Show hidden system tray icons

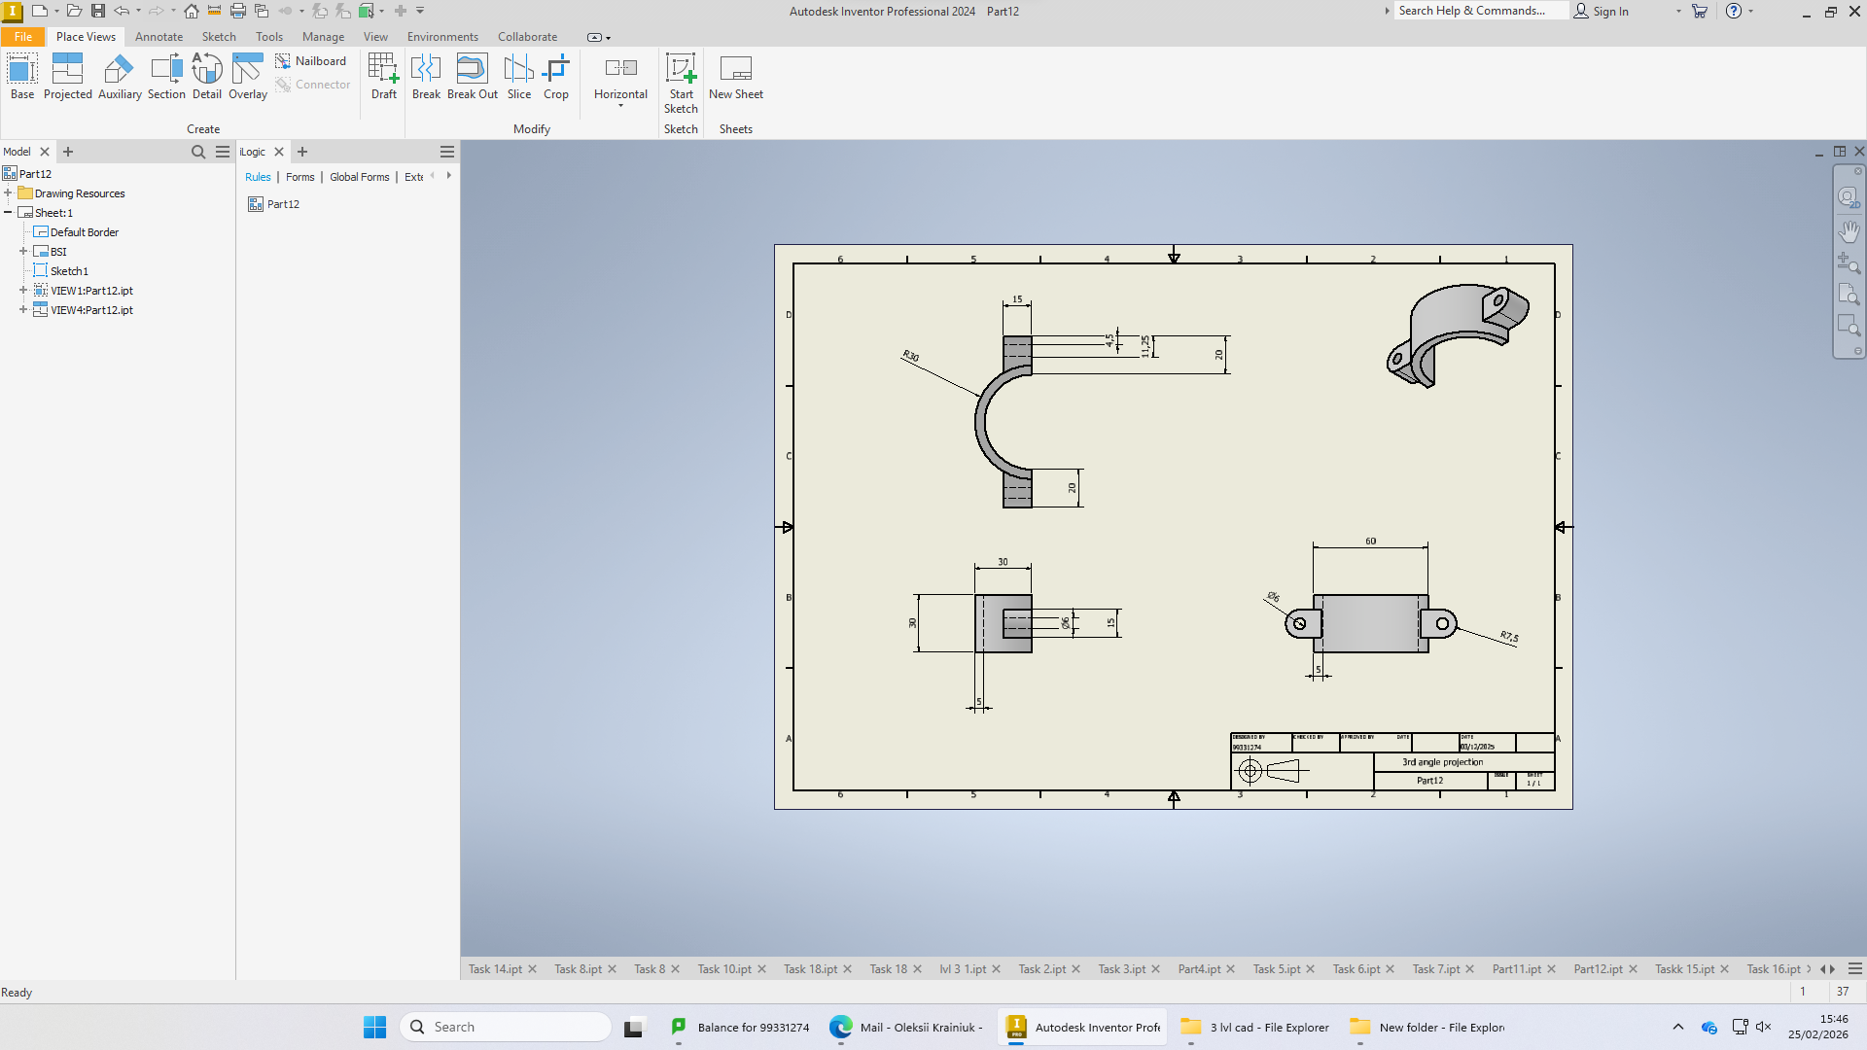point(1678,1027)
